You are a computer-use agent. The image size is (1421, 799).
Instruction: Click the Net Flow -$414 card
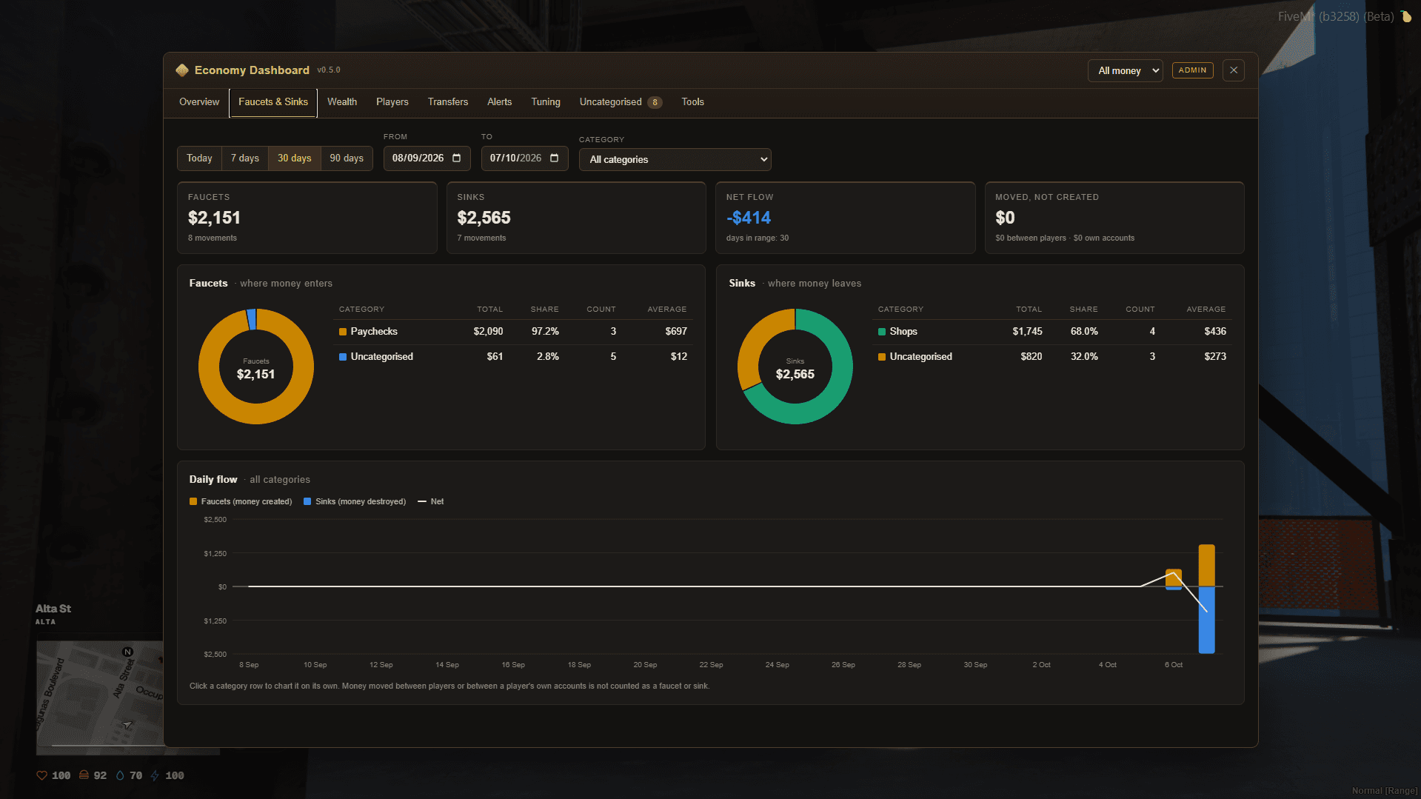pyautogui.click(x=846, y=218)
